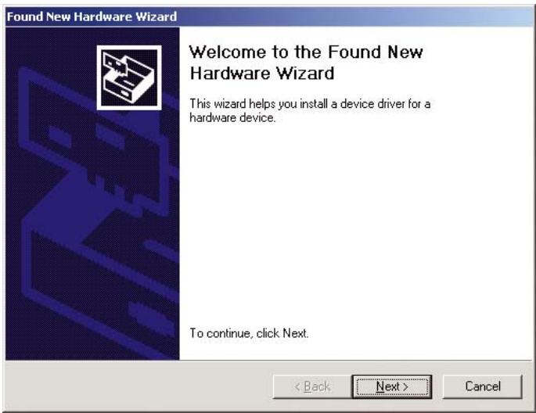536x413 pixels.
Task: Click the Next button to continue
Action: 392,386
